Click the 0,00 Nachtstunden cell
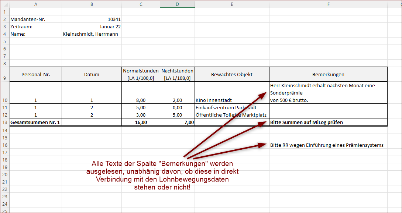402x213 pixels. coord(177,107)
